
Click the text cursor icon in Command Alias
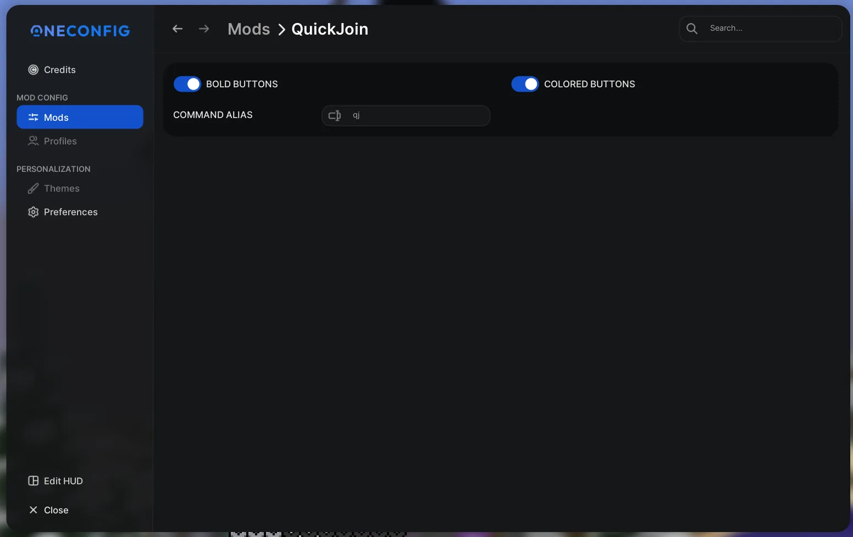(335, 115)
